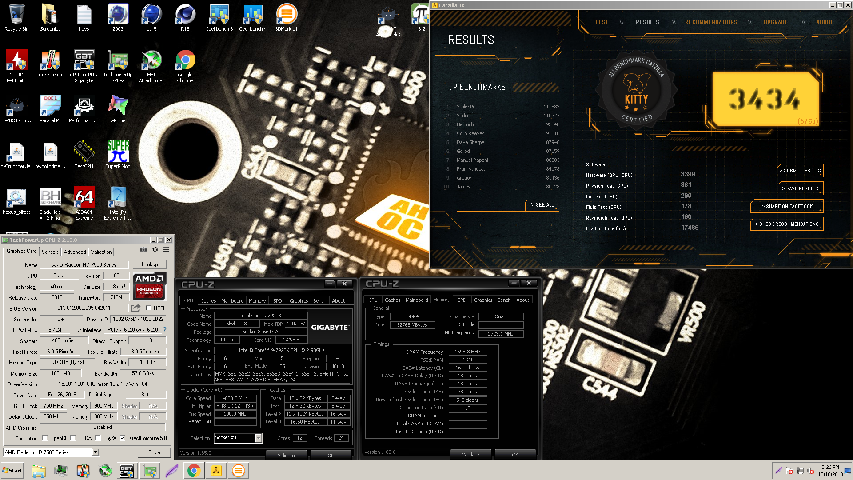The image size is (853, 480).
Task: Click the Submit Results button
Action: pos(800,171)
